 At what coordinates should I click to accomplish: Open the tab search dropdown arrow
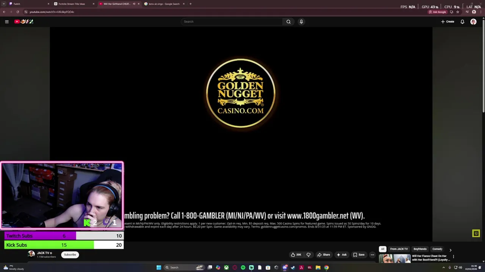(x=4, y=4)
